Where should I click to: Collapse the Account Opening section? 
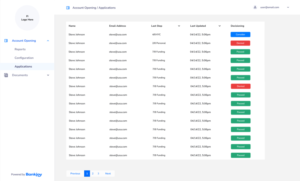48,41
